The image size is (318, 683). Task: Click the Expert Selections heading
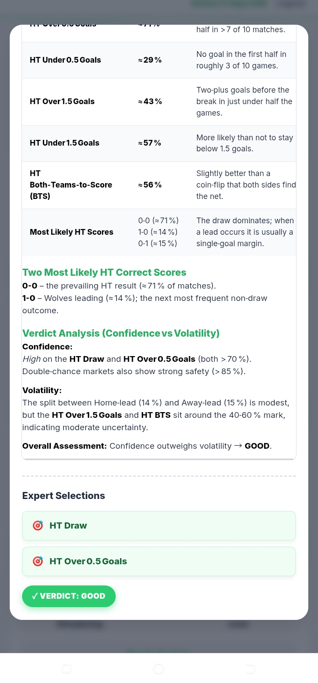click(64, 495)
